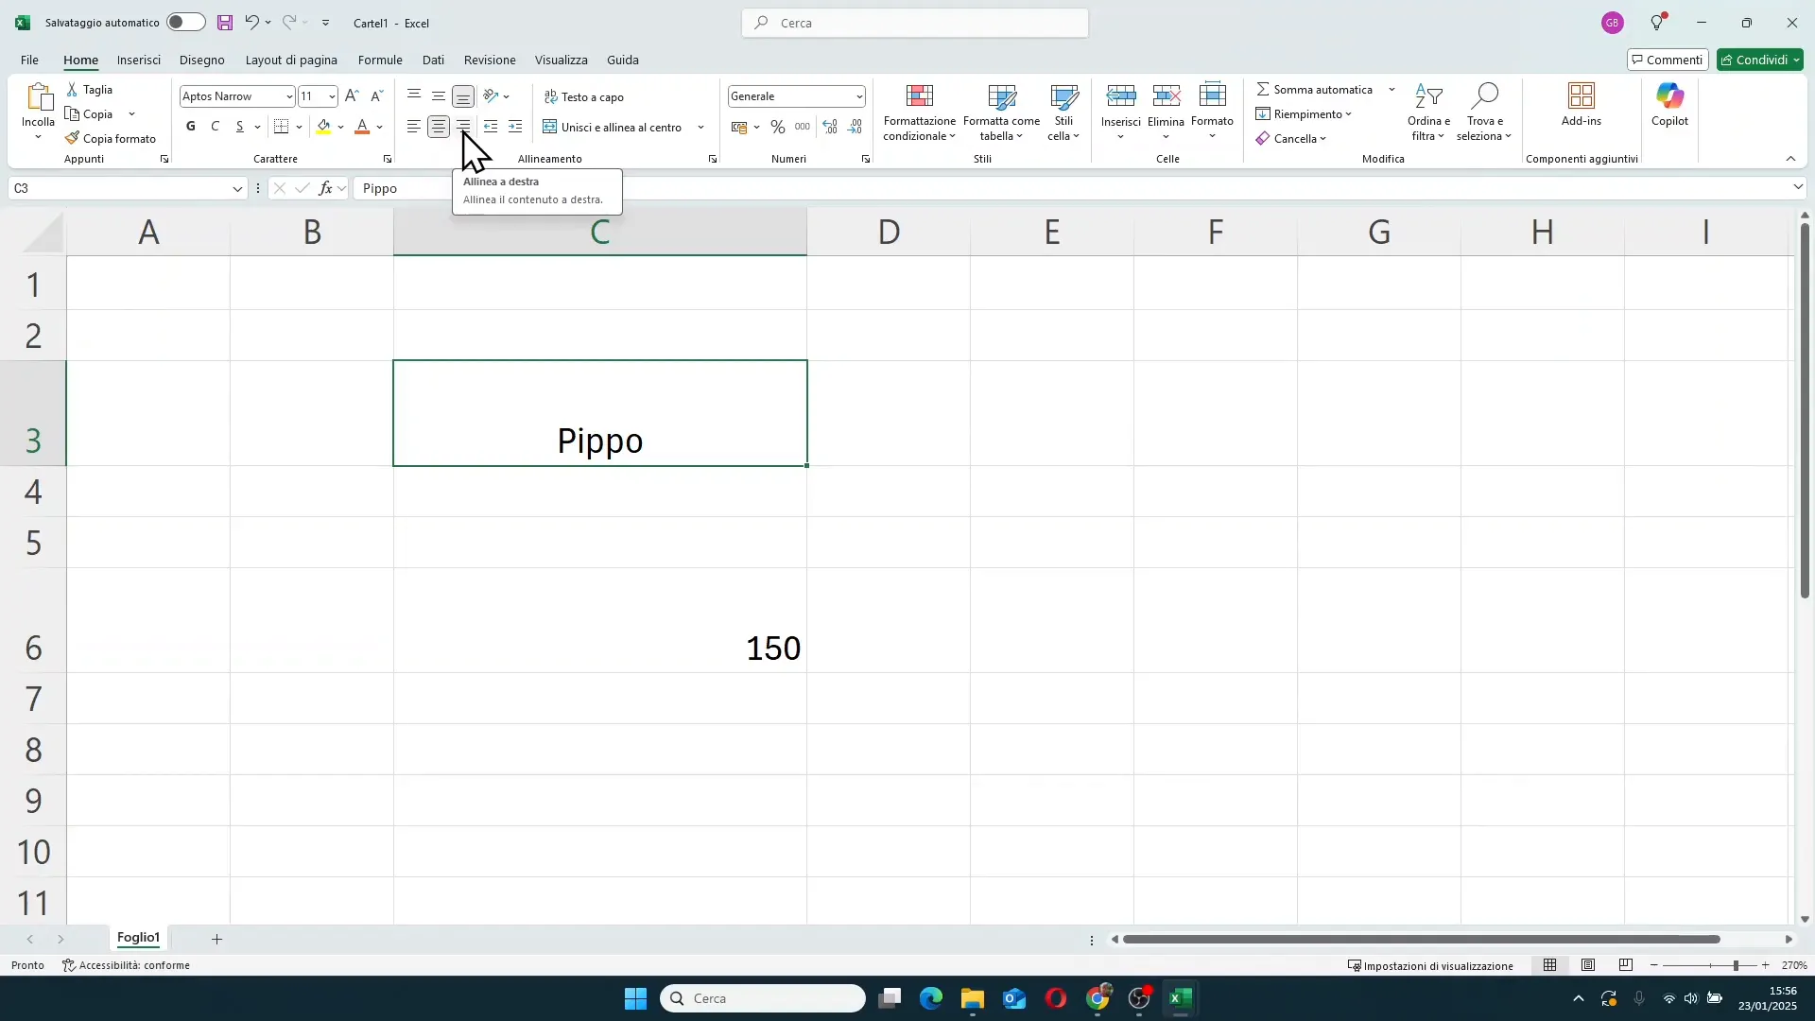Expand Riempimento menu
1815x1021 pixels.
(1304, 114)
